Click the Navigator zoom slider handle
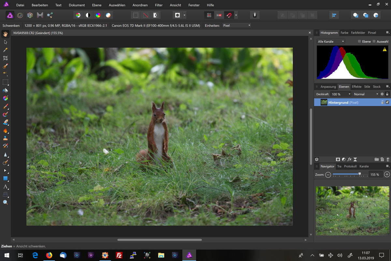Viewport: 391px width, 261px height. tap(360, 174)
